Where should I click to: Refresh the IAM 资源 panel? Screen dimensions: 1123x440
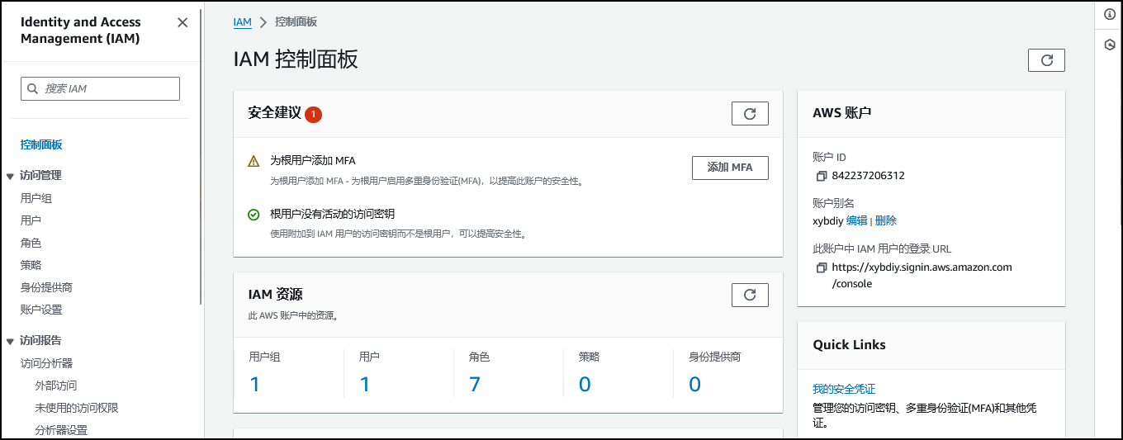[750, 295]
